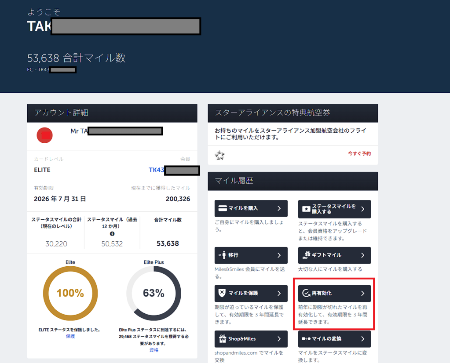Expand the ギフトマイル chevron arrow
The image size is (450, 363).
tap(362, 255)
